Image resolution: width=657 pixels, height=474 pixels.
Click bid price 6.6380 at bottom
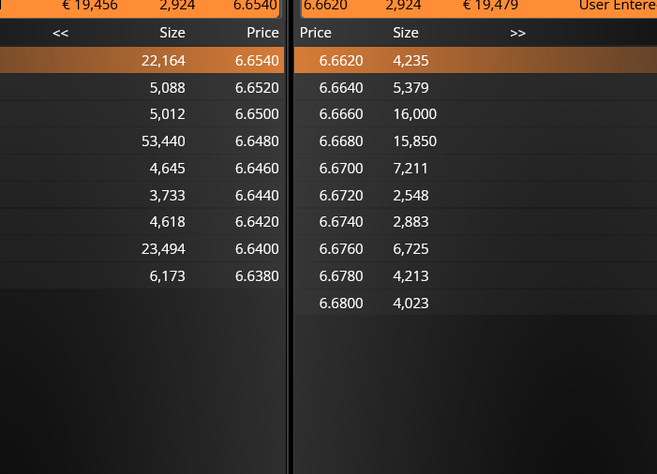point(257,276)
